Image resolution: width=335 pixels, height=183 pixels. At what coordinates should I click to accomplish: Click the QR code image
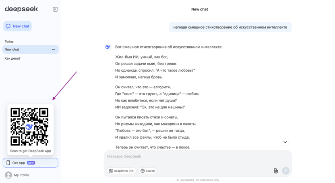coord(29,127)
